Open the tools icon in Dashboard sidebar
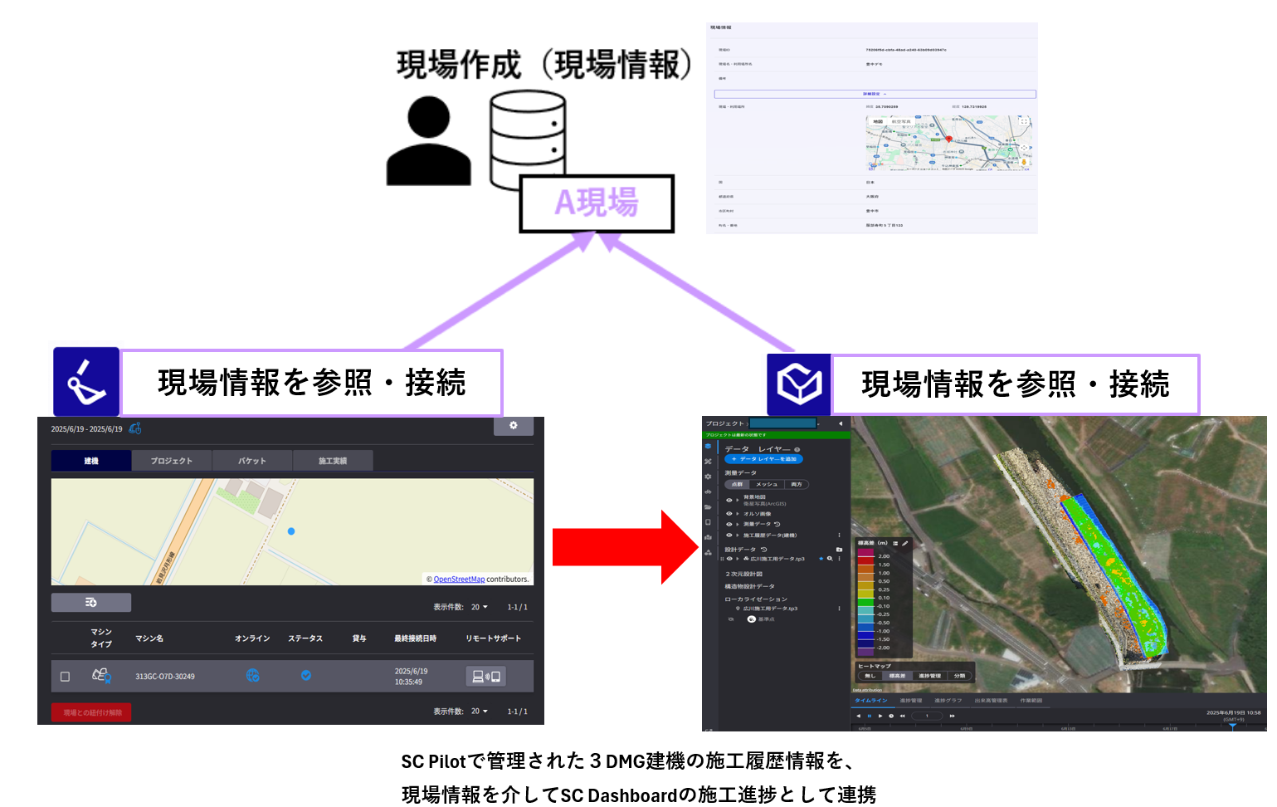1277x807 pixels. tap(708, 462)
